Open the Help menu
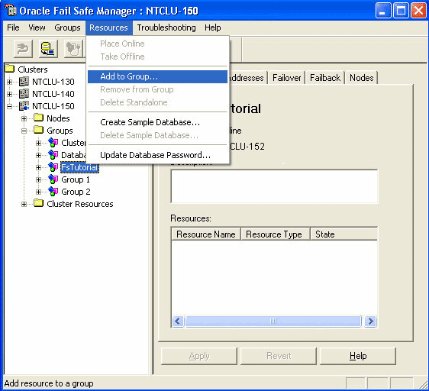429x391 pixels. (x=212, y=27)
